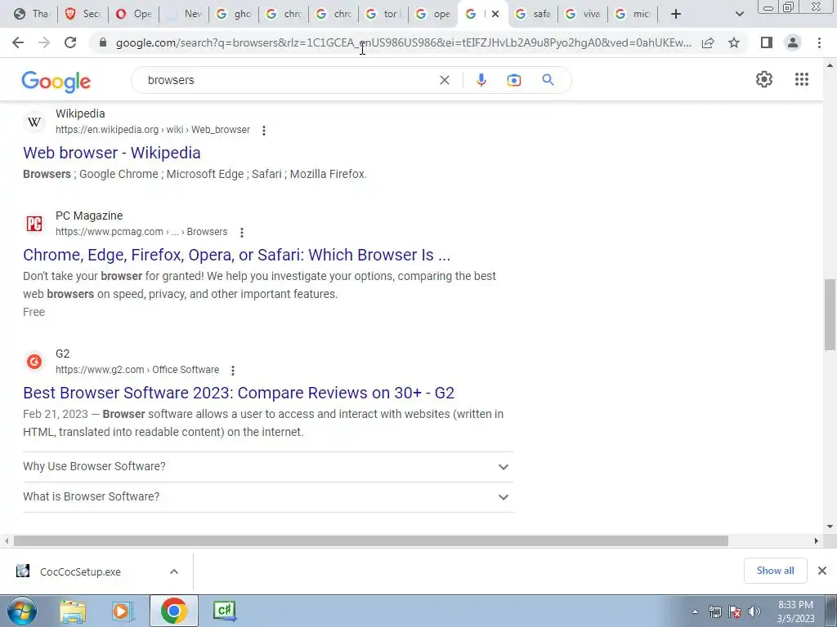Screen dimensions: 837x627
Task: Go back to the previous page
Action: (18, 42)
